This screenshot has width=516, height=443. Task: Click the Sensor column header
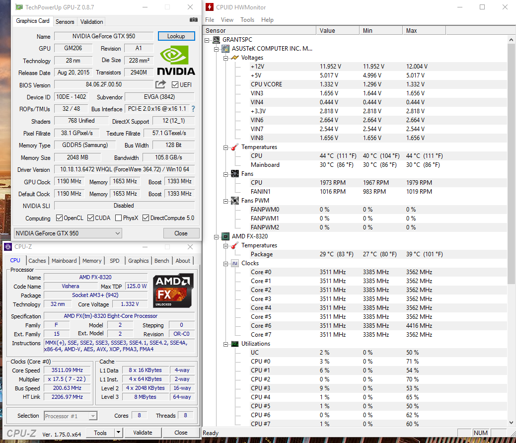260,30
